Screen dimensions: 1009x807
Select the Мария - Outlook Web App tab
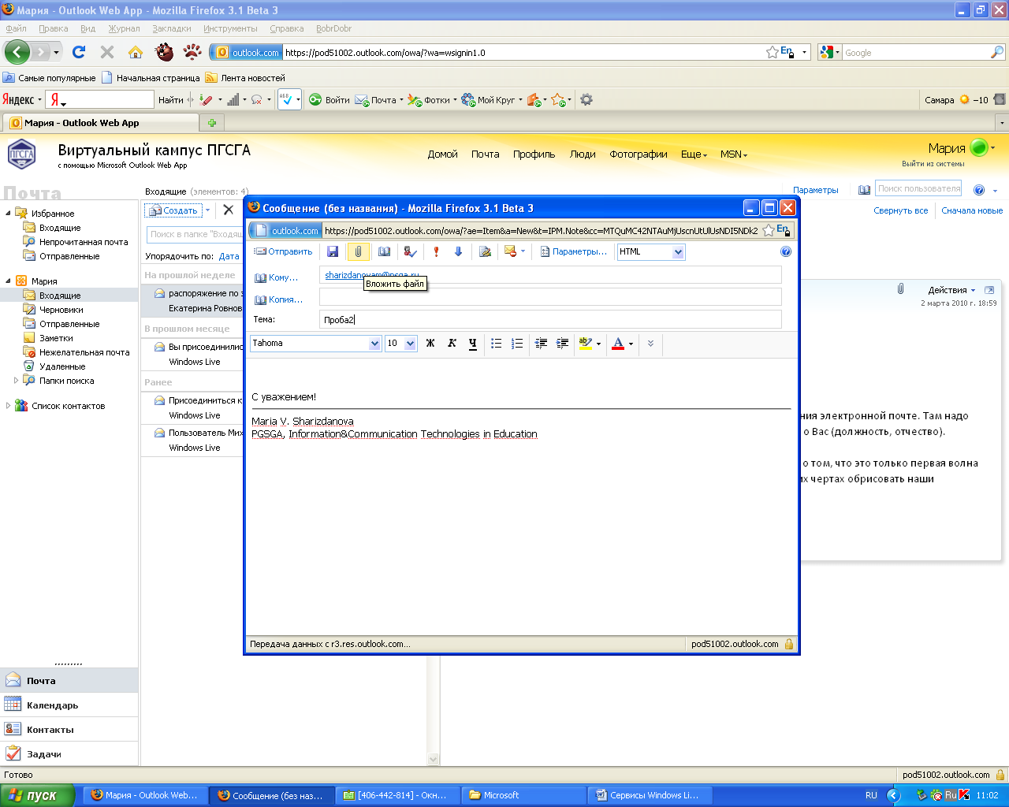(101, 123)
